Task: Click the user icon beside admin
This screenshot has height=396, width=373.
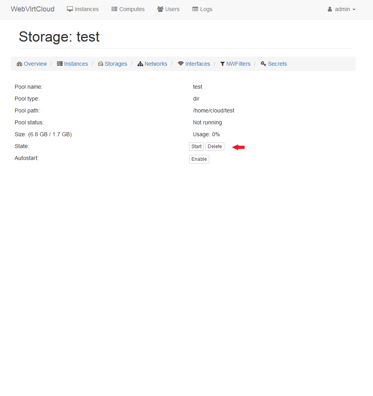Action: 330,9
